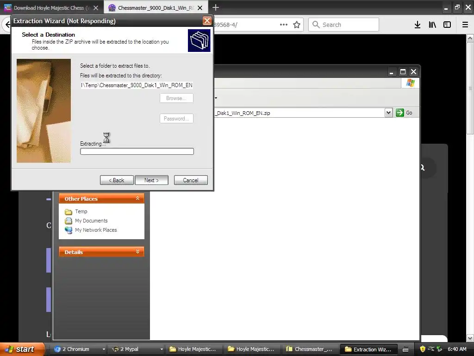Switch to Chessmaster_9000_Disk1_Win_ROM tab
Viewport: 474px width, 356px height.
pyautogui.click(x=156, y=7)
